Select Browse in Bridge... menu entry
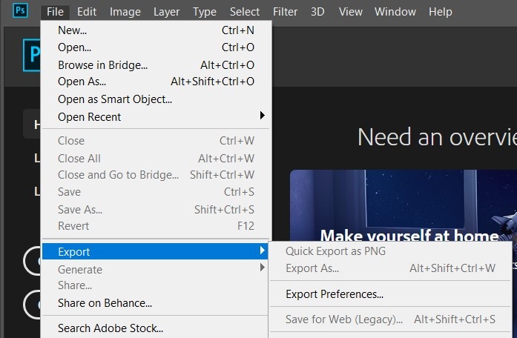This screenshot has height=338, width=517. (102, 65)
